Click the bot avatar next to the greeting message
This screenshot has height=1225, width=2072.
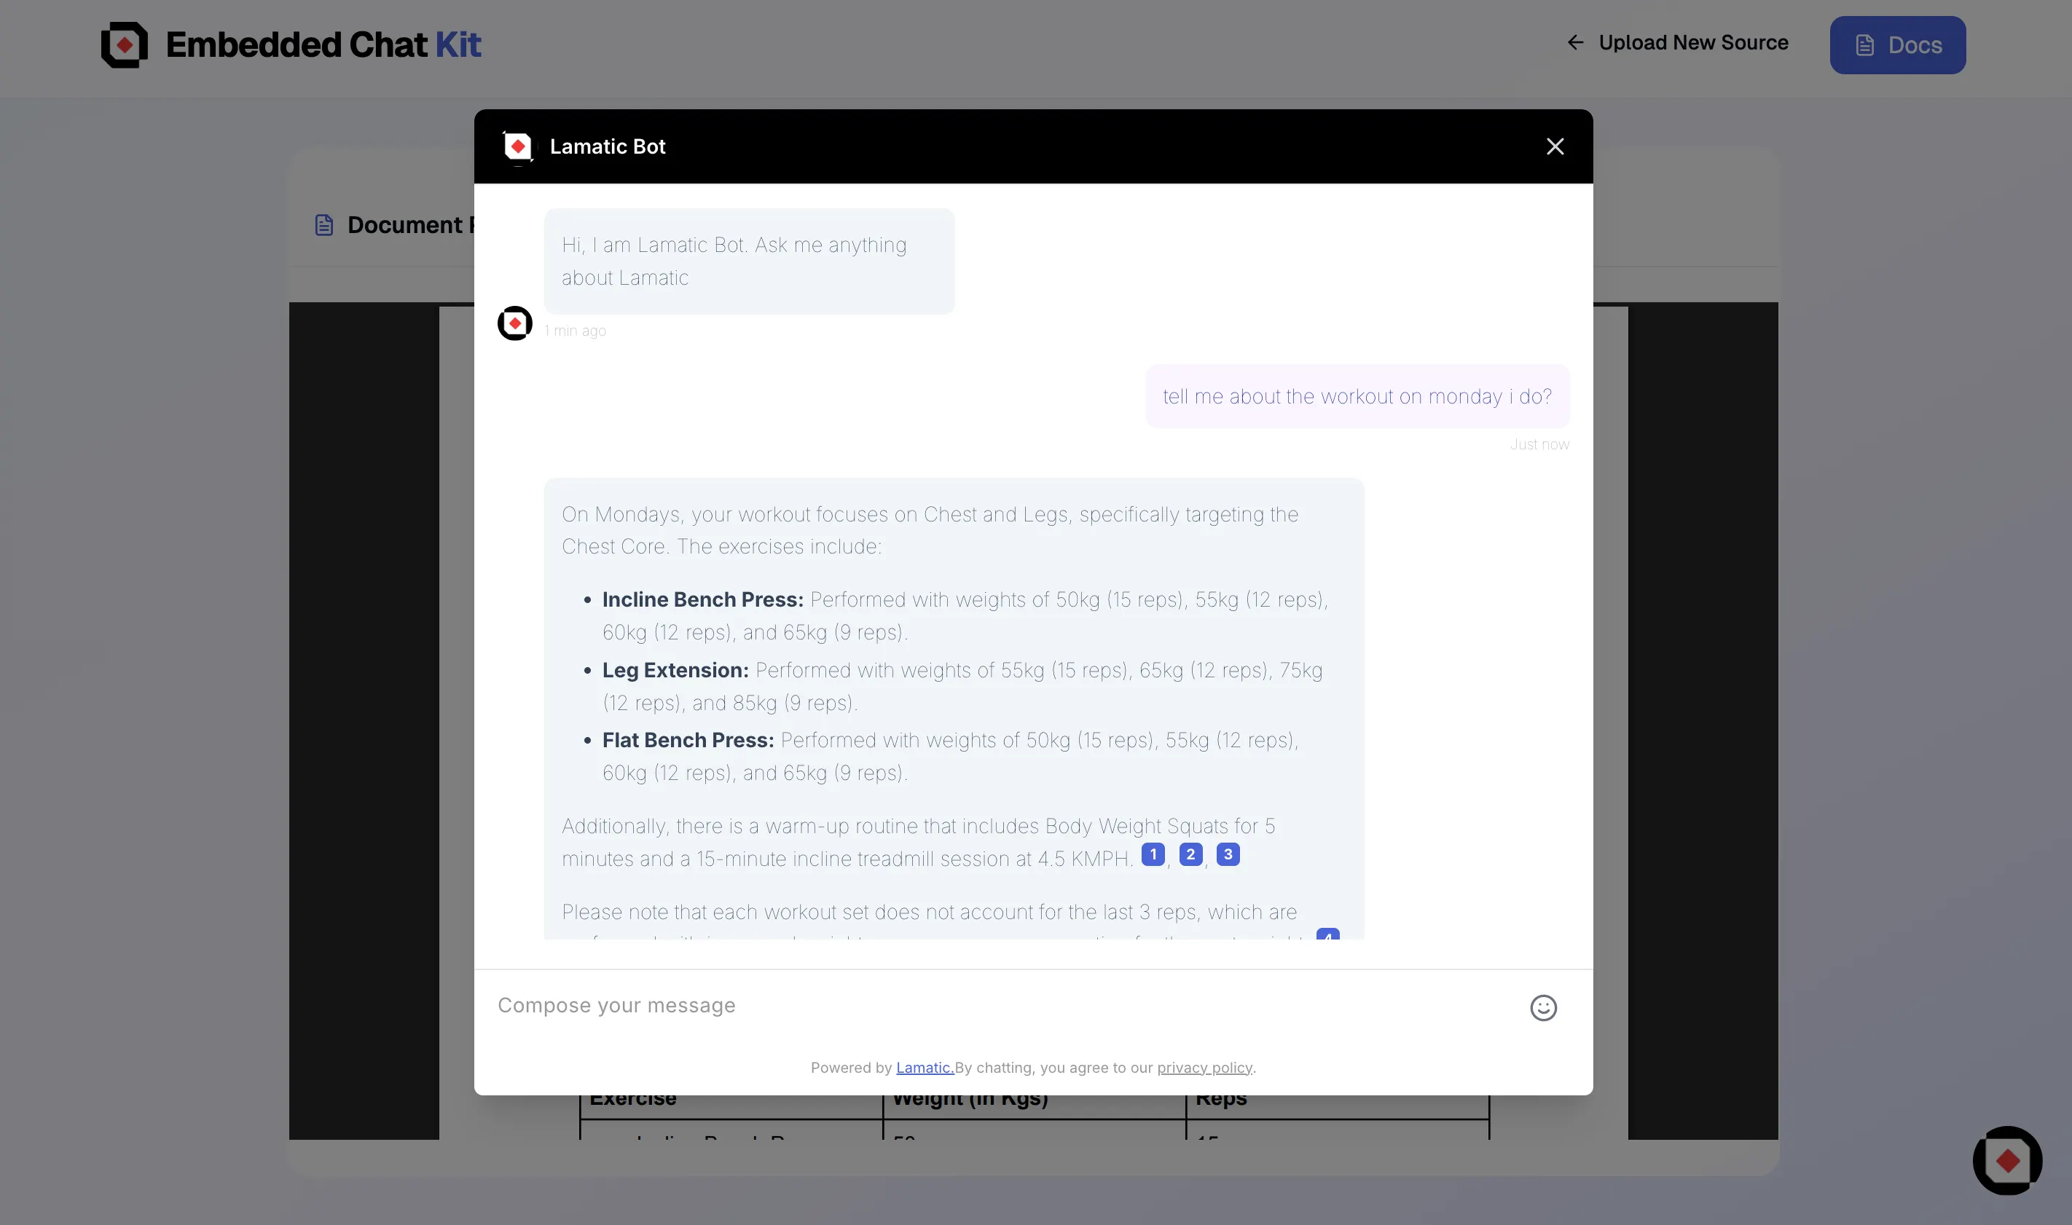coord(515,323)
